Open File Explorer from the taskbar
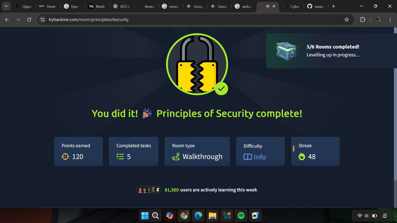Image resolution: width=397 pixels, height=223 pixels. point(212,216)
